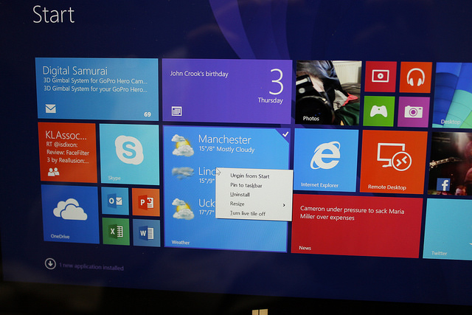The height and width of the screenshot is (315, 472).
Task: Open the News tile about Cameron headline
Action: (x=356, y=226)
